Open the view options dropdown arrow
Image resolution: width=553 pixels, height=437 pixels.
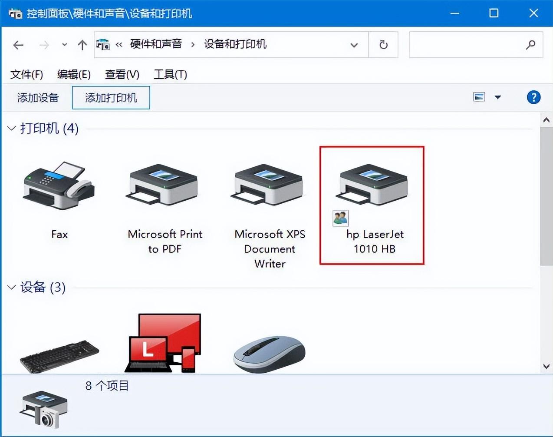(498, 97)
